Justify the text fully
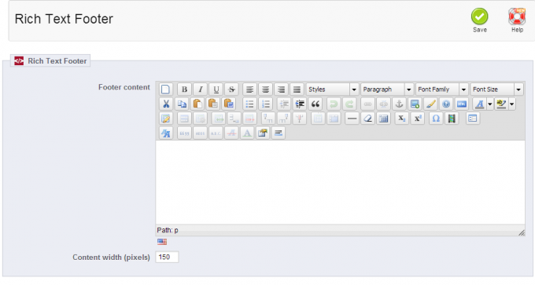This screenshot has width=535, height=285. tap(297, 90)
